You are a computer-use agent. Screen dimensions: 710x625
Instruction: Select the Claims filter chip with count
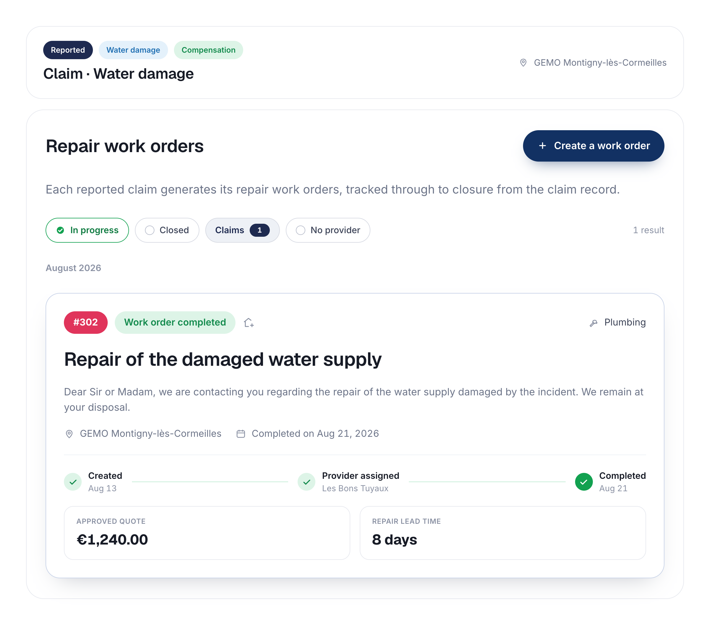pos(243,230)
